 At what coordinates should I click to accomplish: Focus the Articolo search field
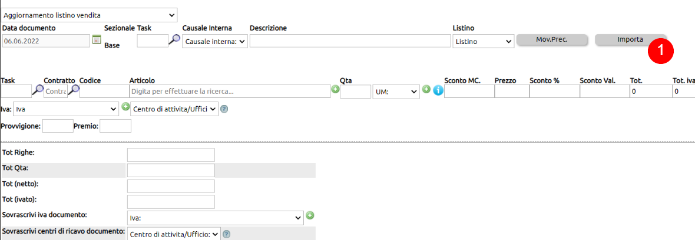coord(230,92)
